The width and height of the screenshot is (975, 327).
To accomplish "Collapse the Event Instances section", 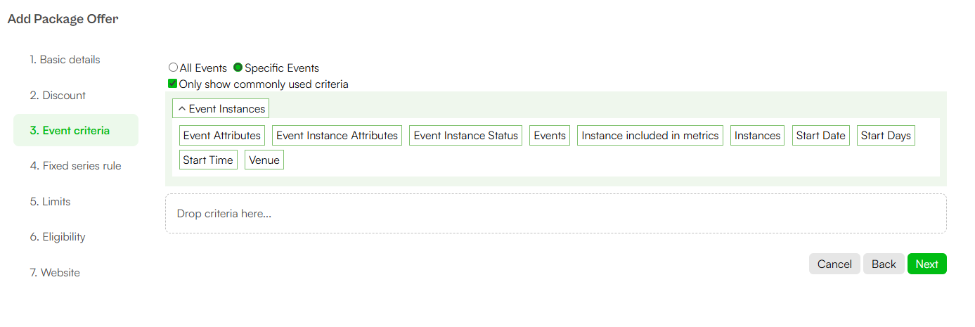I will pyautogui.click(x=221, y=108).
